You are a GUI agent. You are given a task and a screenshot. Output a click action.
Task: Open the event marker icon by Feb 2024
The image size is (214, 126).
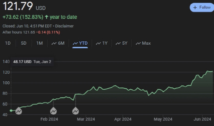[x=53, y=111]
